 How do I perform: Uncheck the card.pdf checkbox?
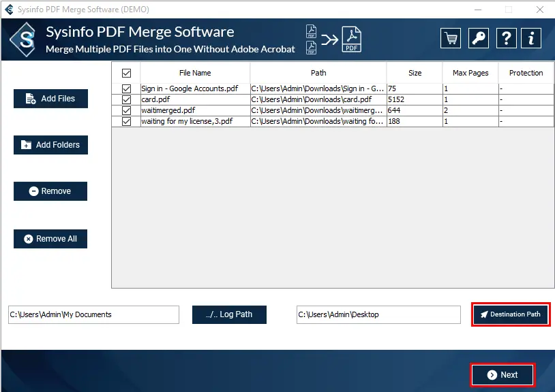tap(126, 99)
